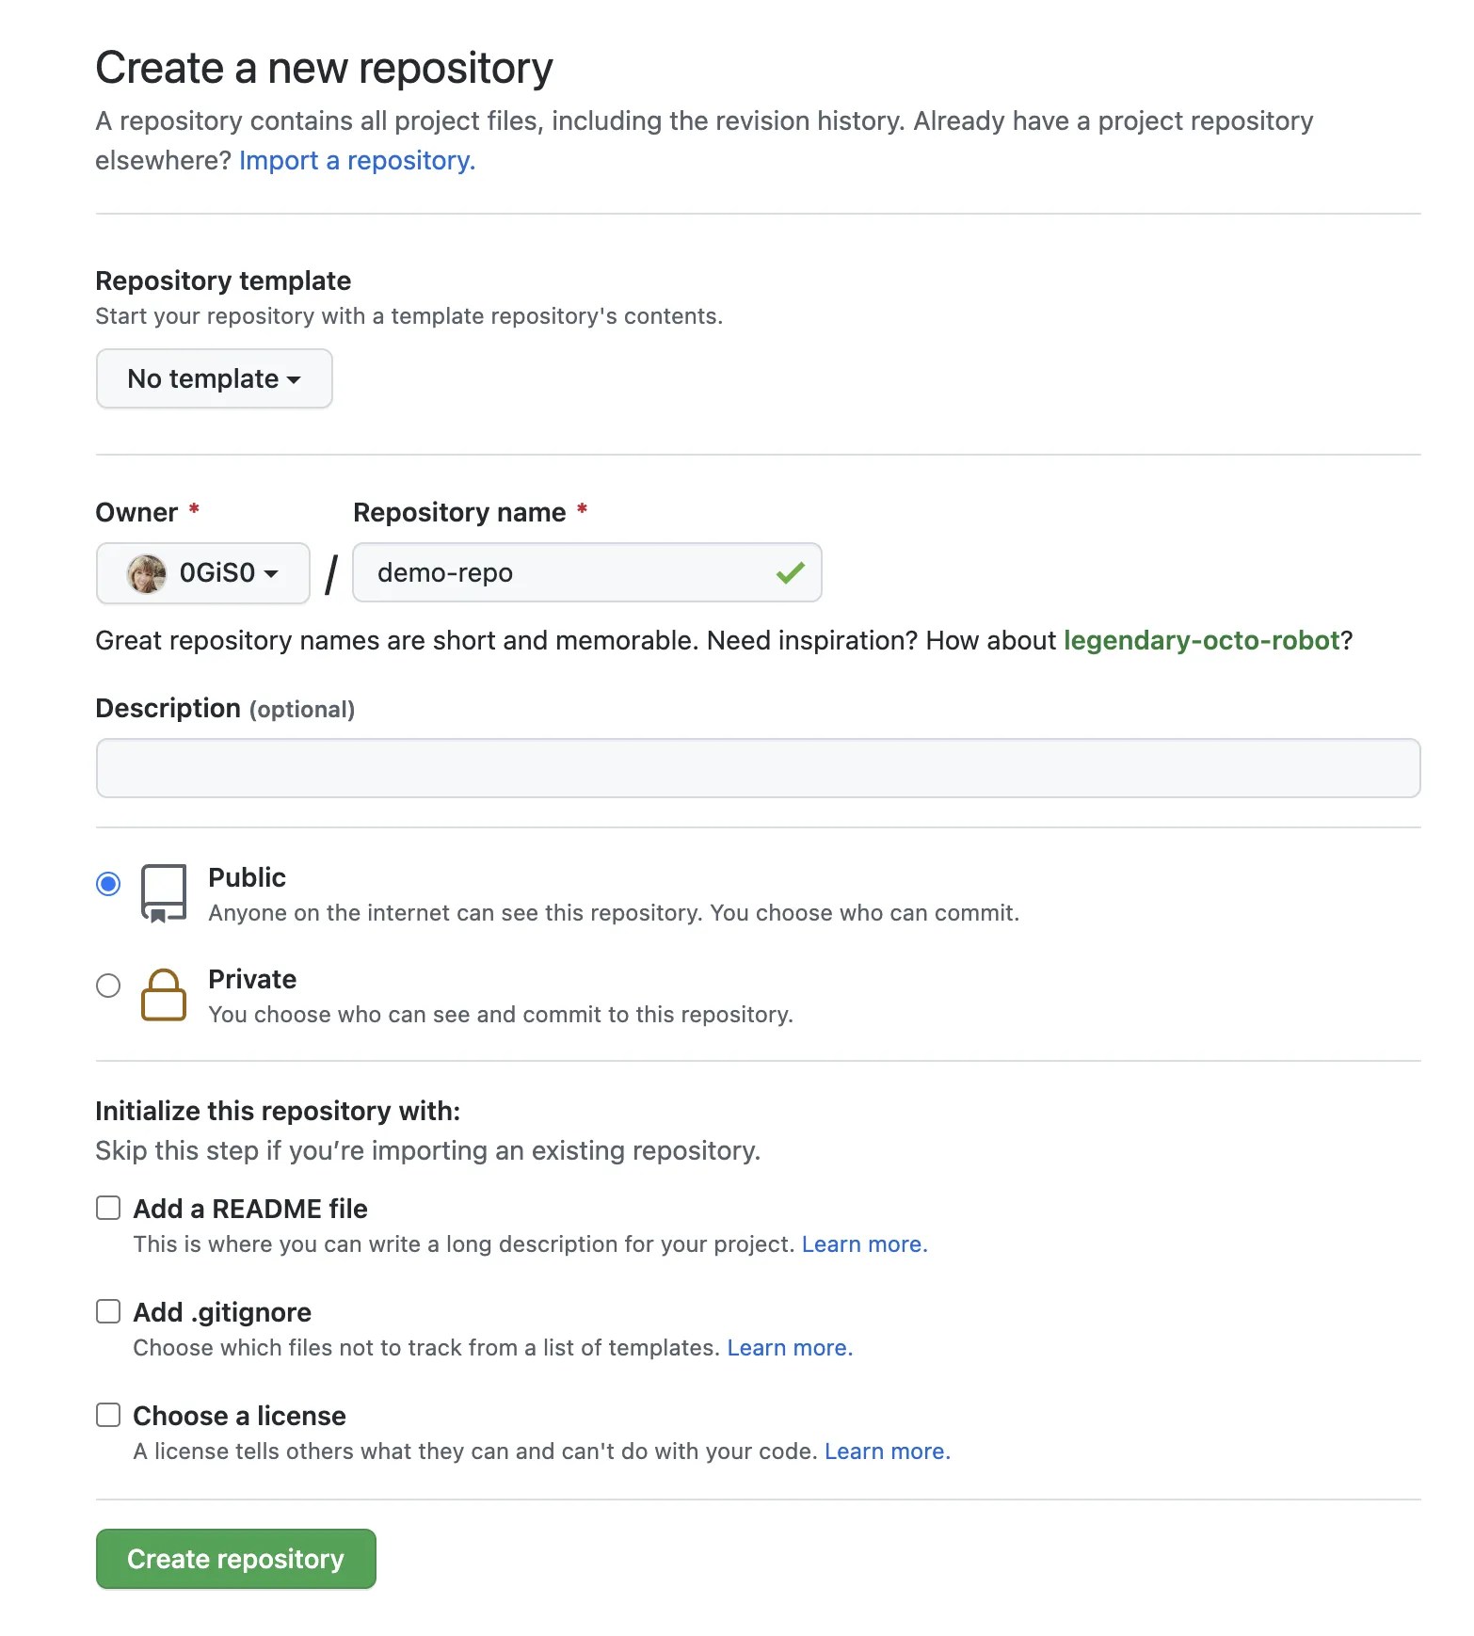Select the Private radio button
This screenshot has height=1636, width=1474.
[108, 986]
